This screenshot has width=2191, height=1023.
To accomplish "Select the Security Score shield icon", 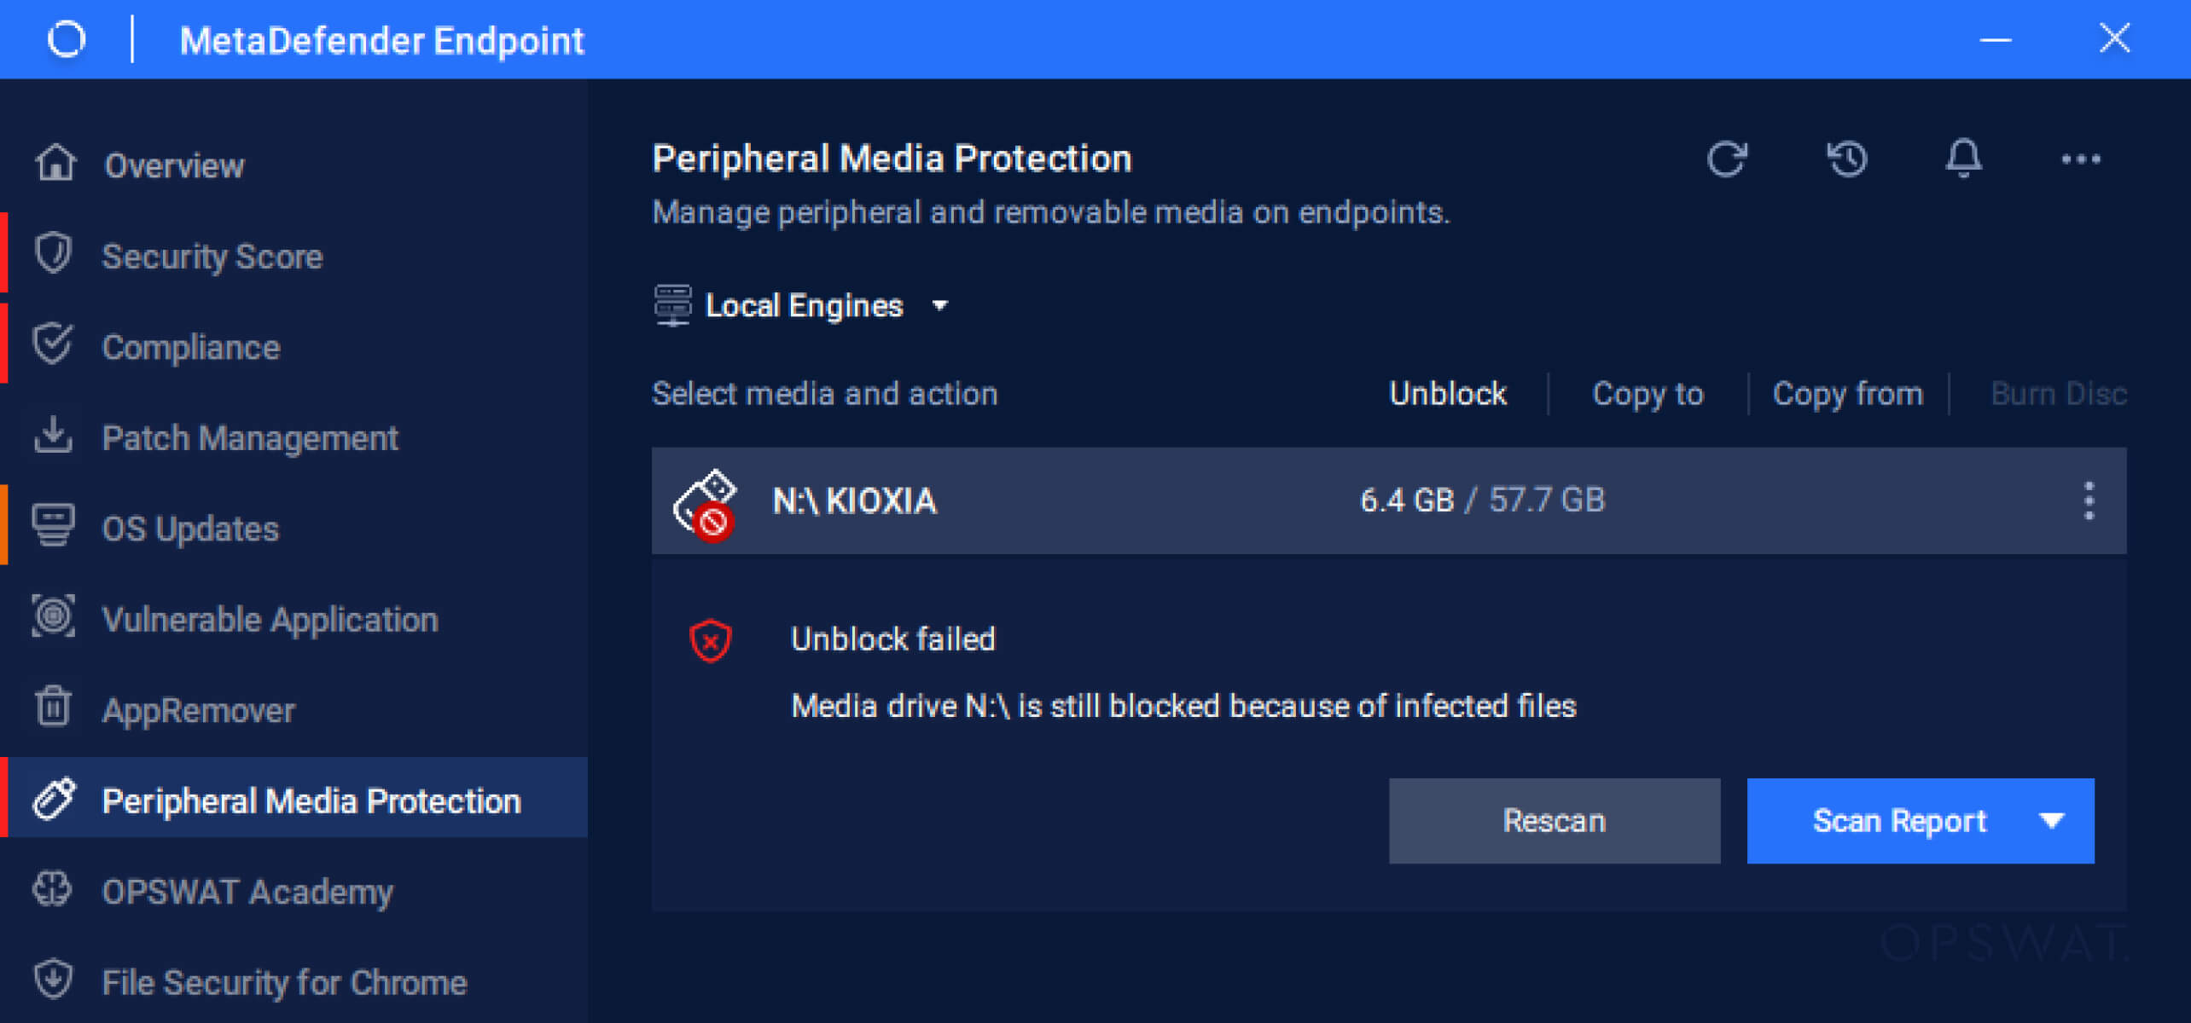I will pyautogui.click(x=54, y=254).
